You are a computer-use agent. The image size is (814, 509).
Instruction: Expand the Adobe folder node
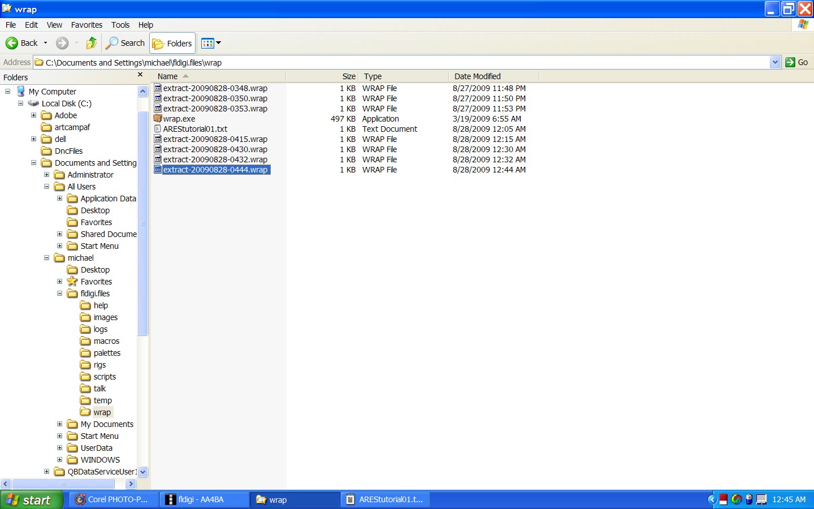coord(34,115)
